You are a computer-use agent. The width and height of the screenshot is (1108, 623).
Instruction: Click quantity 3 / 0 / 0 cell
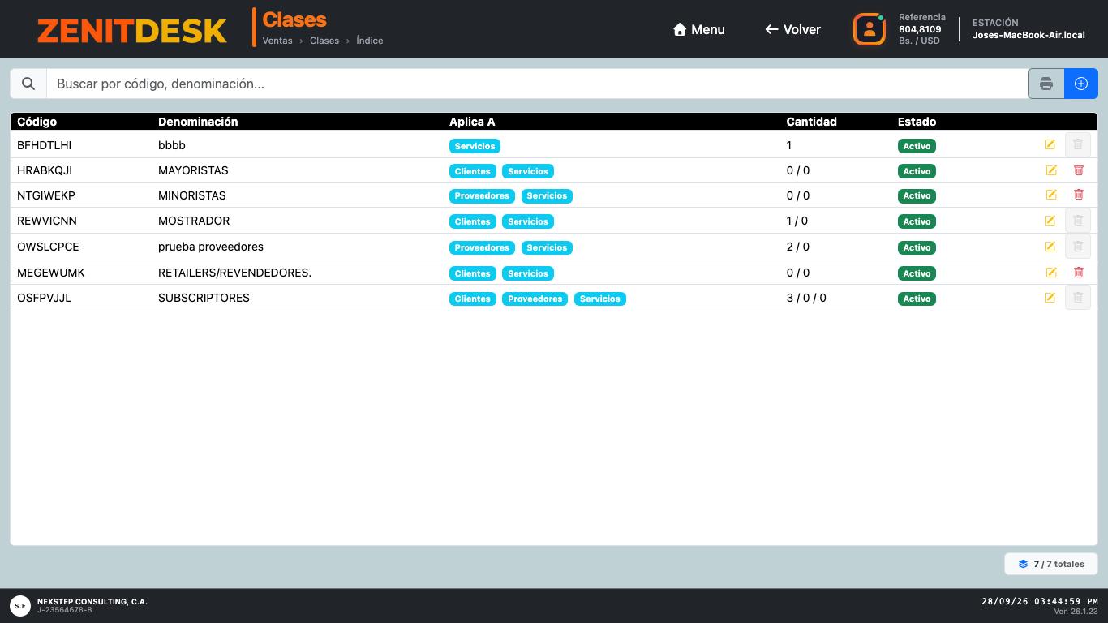(x=806, y=298)
